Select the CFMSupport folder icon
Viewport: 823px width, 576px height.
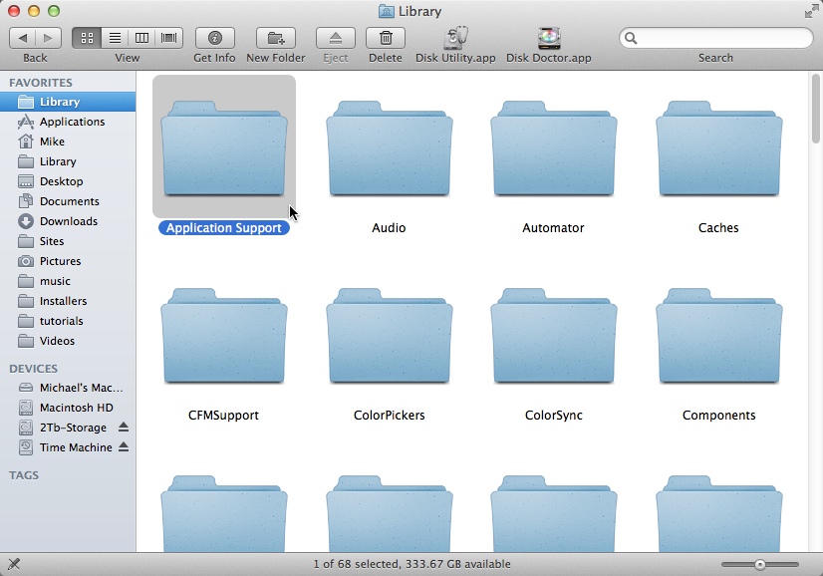[x=224, y=335]
